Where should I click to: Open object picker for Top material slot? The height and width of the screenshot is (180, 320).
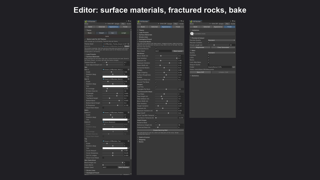[129, 141]
